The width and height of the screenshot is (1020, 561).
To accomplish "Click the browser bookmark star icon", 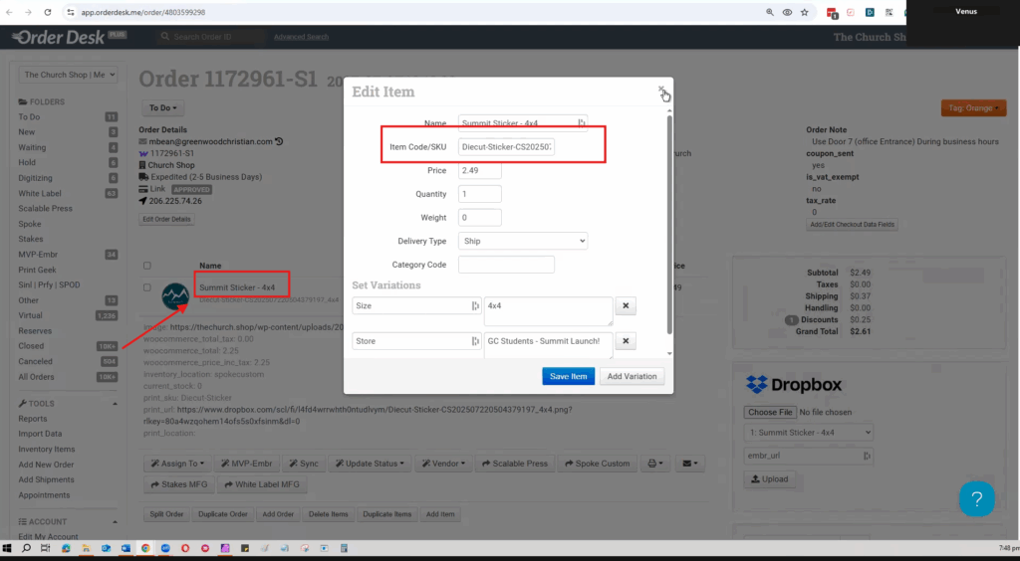I will (804, 12).
